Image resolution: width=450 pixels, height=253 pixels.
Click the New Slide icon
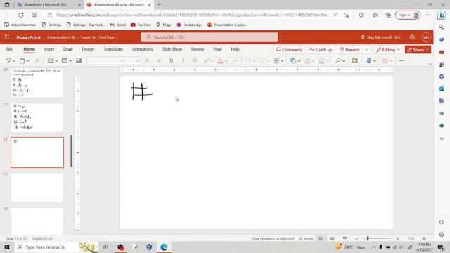(x=51, y=60)
